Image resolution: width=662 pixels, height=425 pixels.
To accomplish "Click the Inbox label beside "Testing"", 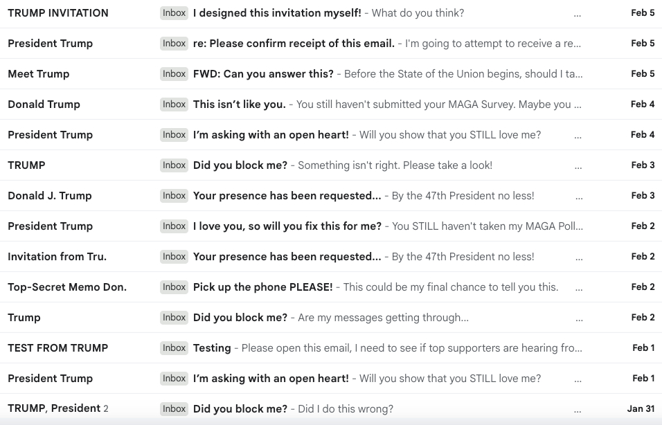I will [175, 348].
